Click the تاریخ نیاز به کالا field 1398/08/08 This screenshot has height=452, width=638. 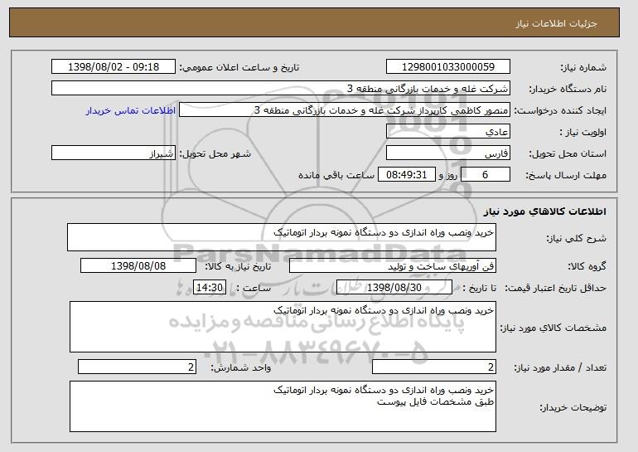point(138,266)
